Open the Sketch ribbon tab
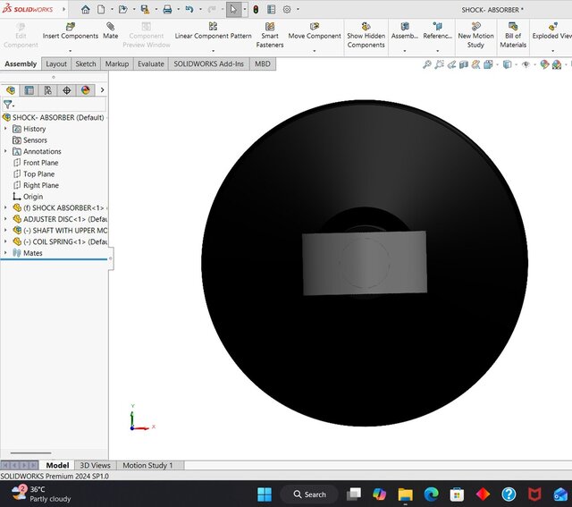Screen dimensions: 572x507 click(x=86, y=63)
